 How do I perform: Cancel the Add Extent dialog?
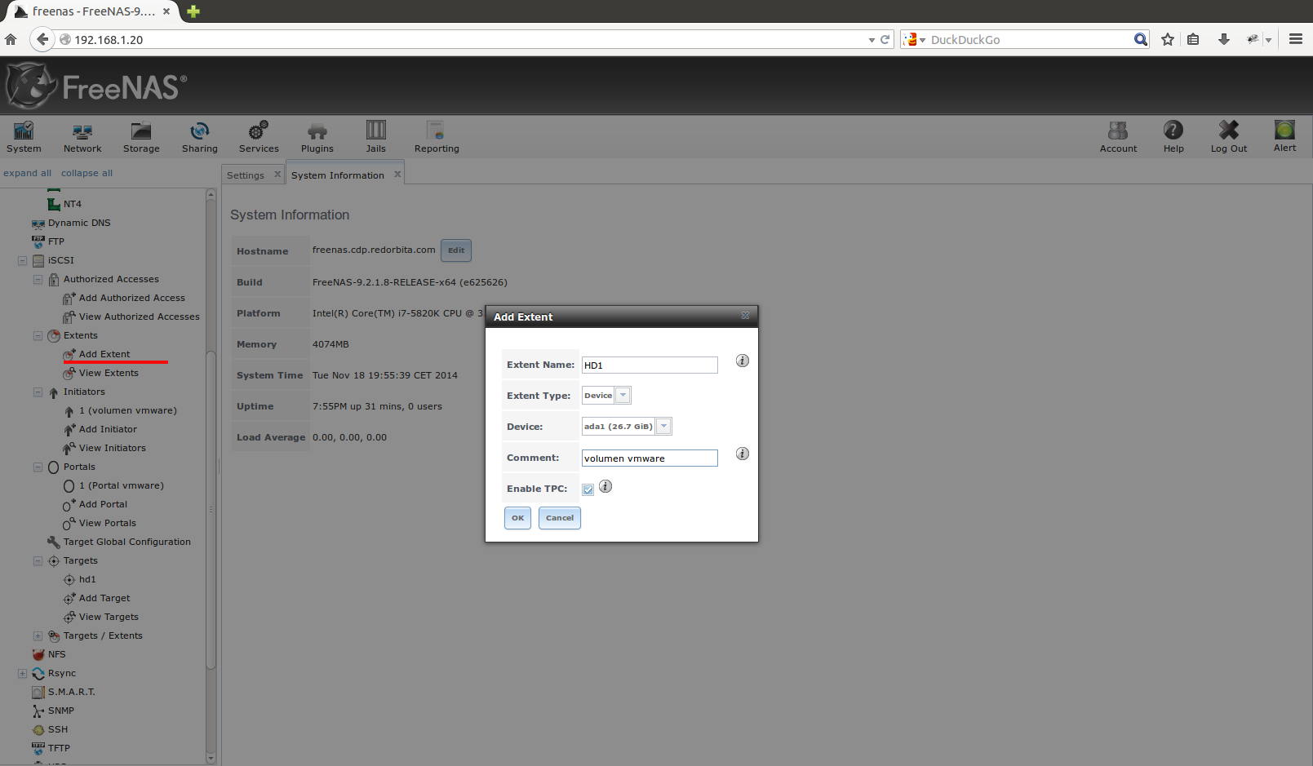[x=559, y=518]
